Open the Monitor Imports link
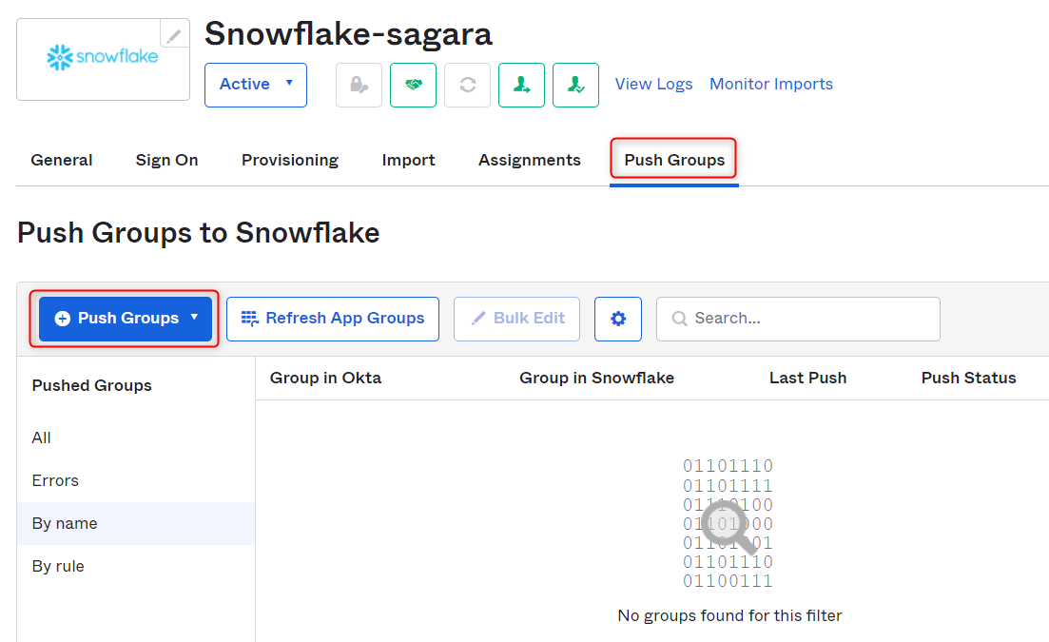Screen dimensions: 1049x642 [x=771, y=85]
